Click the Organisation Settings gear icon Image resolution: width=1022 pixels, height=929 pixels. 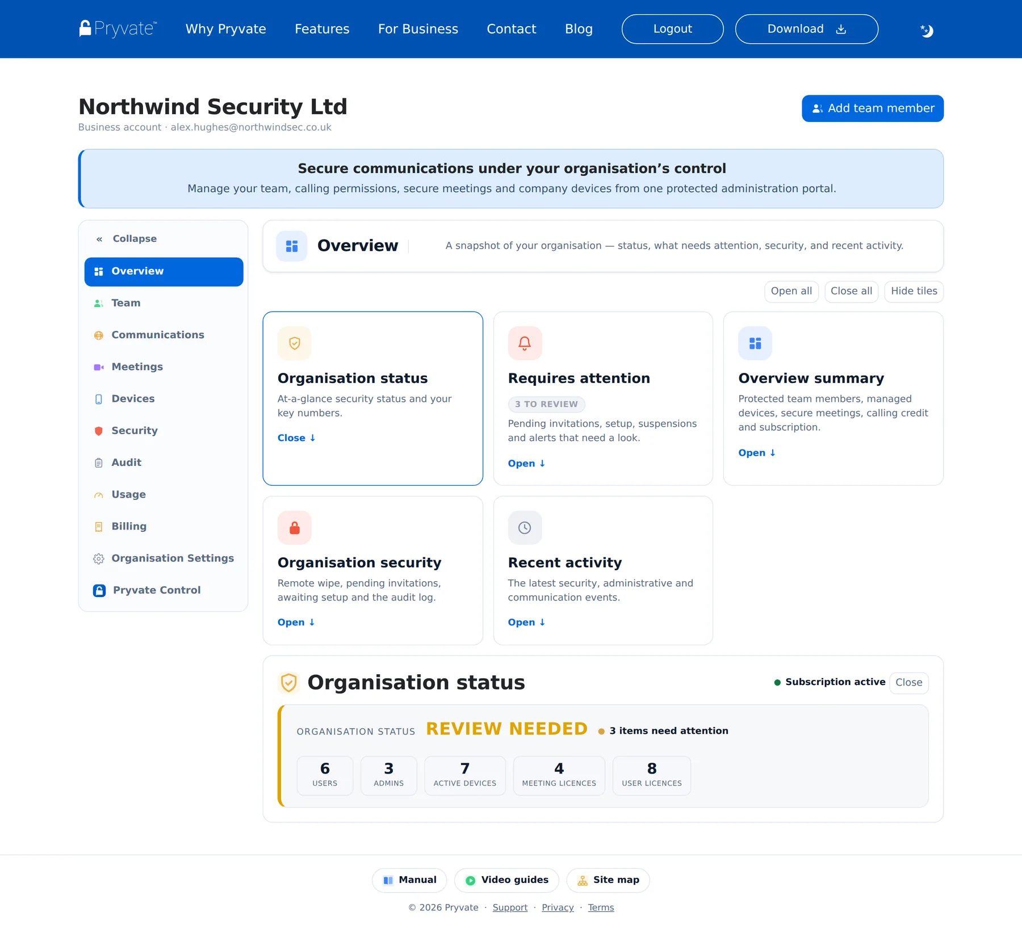pyautogui.click(x=99, y=559)
